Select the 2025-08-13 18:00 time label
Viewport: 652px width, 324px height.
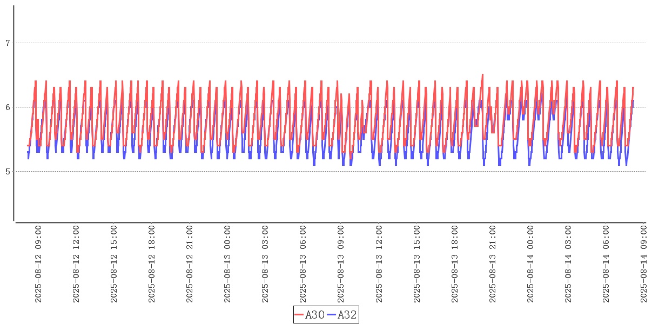[455, 264]
